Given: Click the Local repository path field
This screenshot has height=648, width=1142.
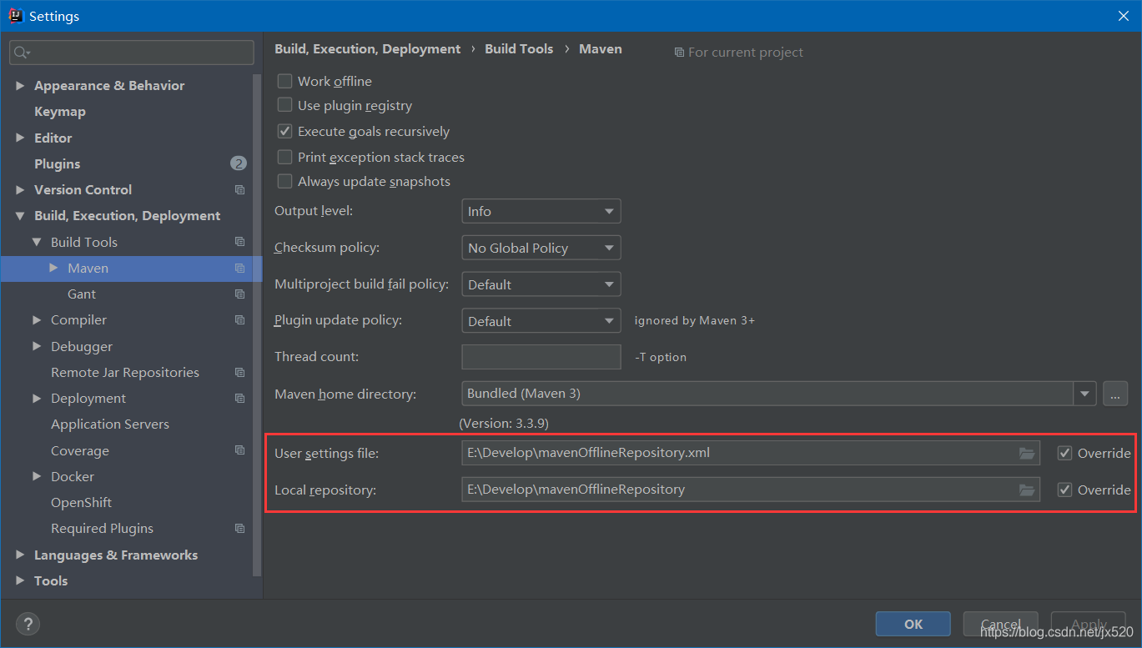Looking at the screenshot, I should click(x=750, y=490).
